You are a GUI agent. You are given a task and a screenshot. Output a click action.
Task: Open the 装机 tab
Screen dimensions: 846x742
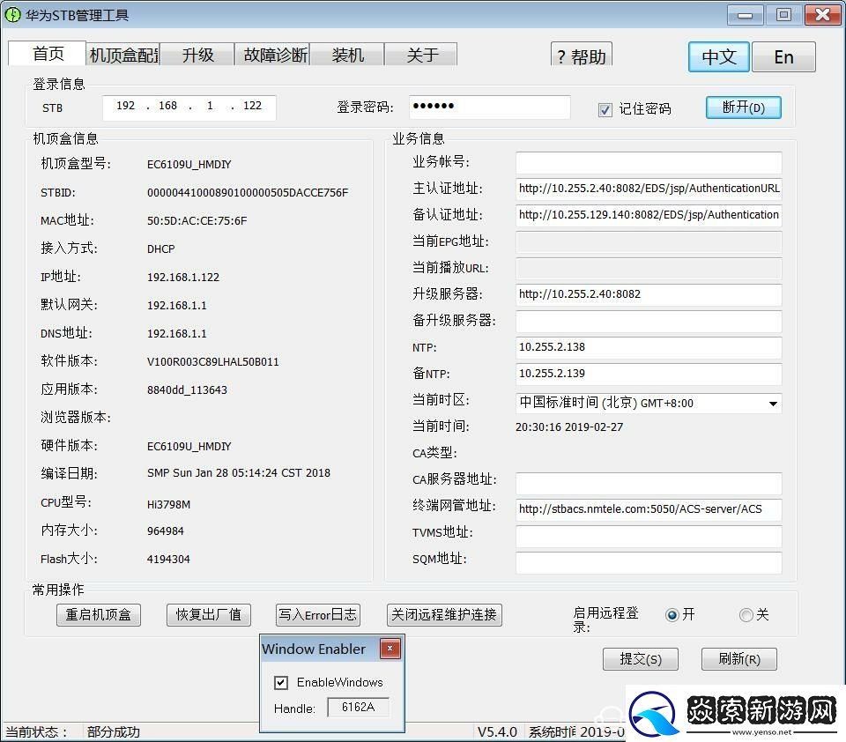point(347,54)
